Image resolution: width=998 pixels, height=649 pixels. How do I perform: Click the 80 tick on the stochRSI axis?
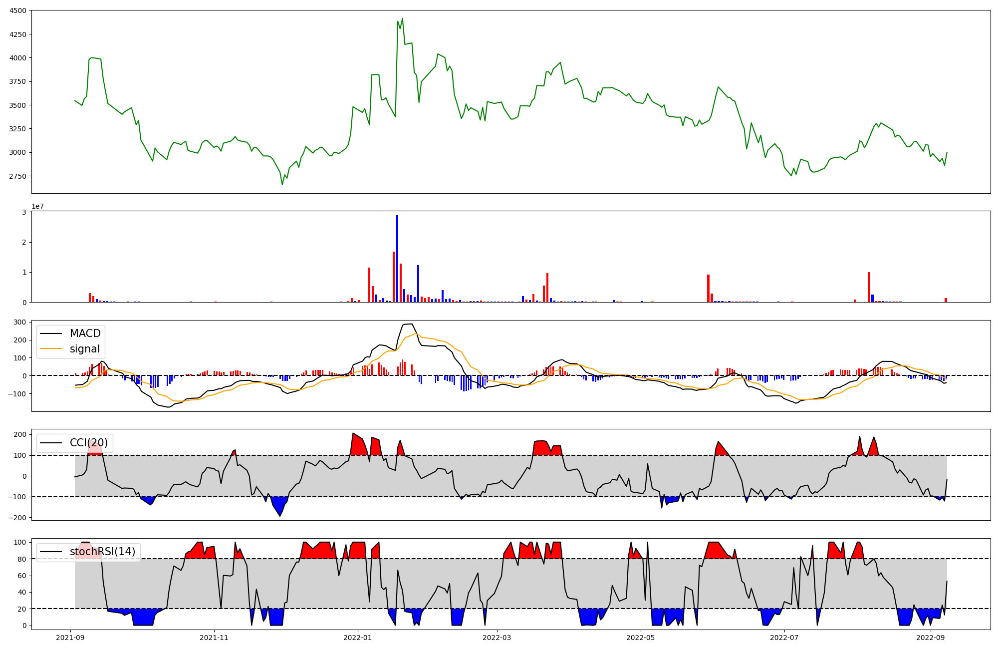[22, 559]
